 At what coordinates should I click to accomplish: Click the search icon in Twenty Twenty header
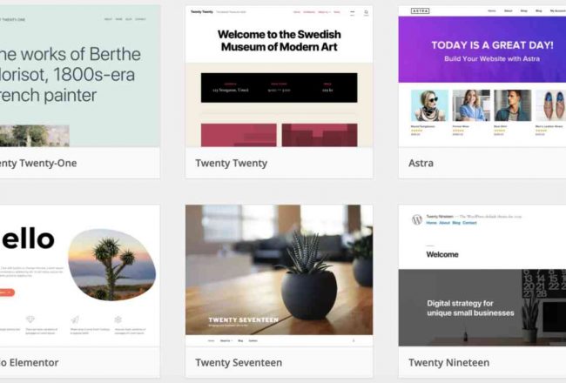click(x=366, y=12)
